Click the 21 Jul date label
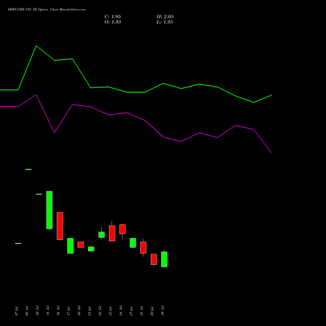The image size is (326, 326). [x=89, y=310]
